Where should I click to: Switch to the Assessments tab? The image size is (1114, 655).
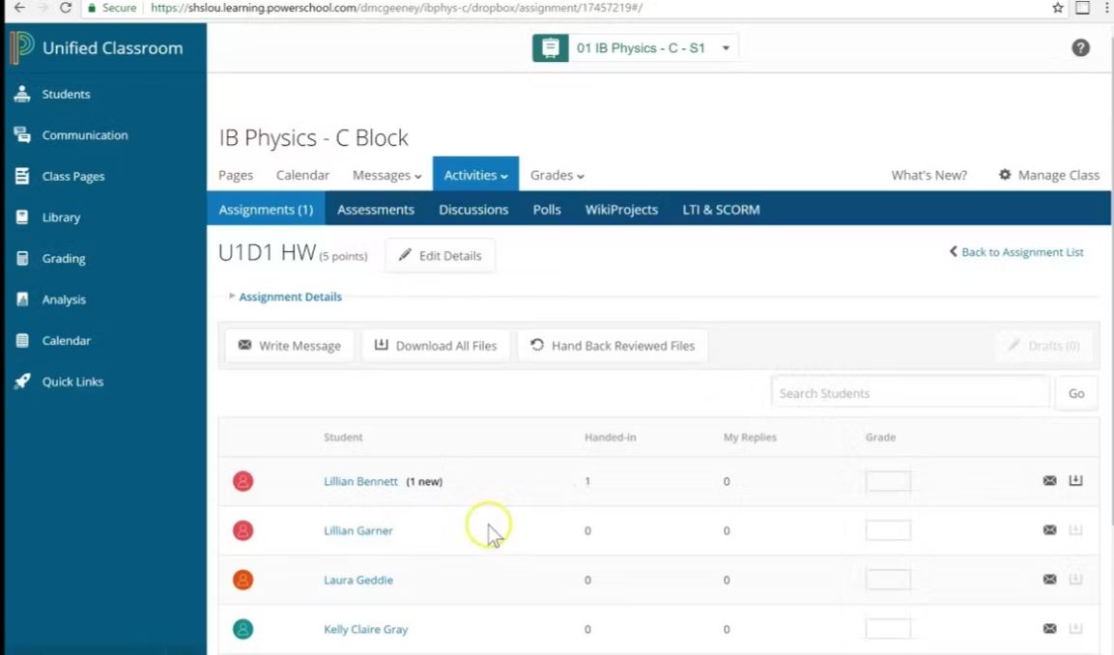point(376,209)
